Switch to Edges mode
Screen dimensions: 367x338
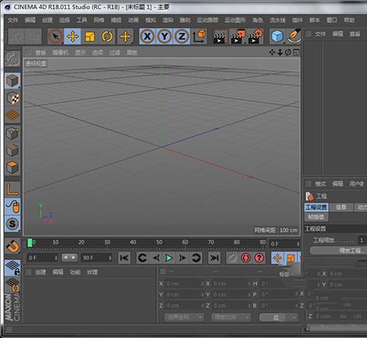(12, 150)
